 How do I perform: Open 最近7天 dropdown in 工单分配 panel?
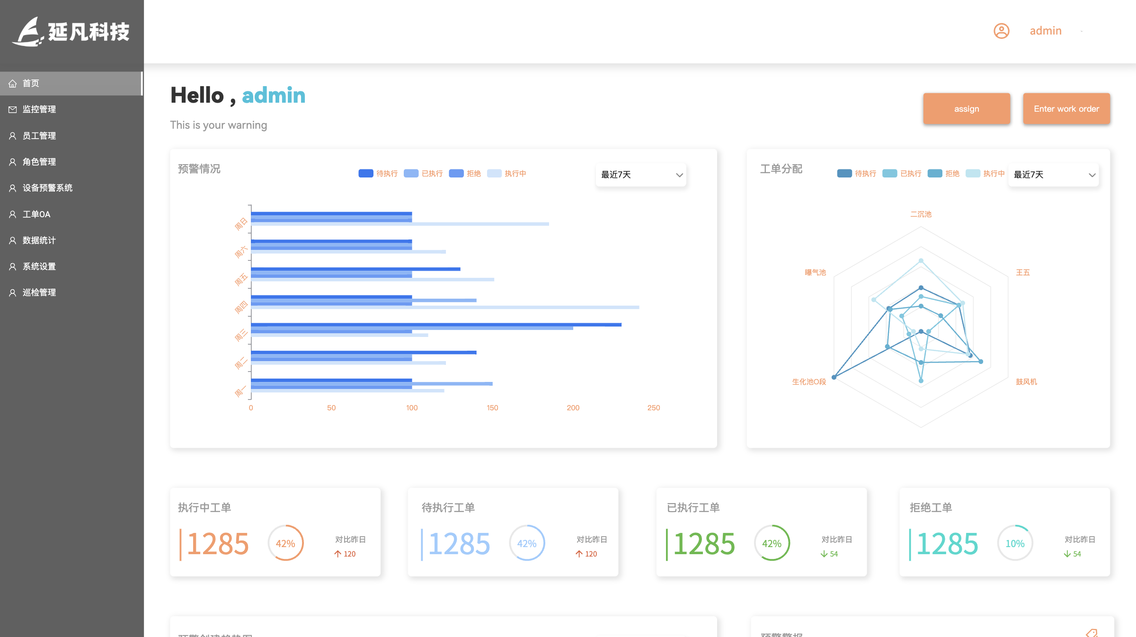click(x=1054, y=175)
